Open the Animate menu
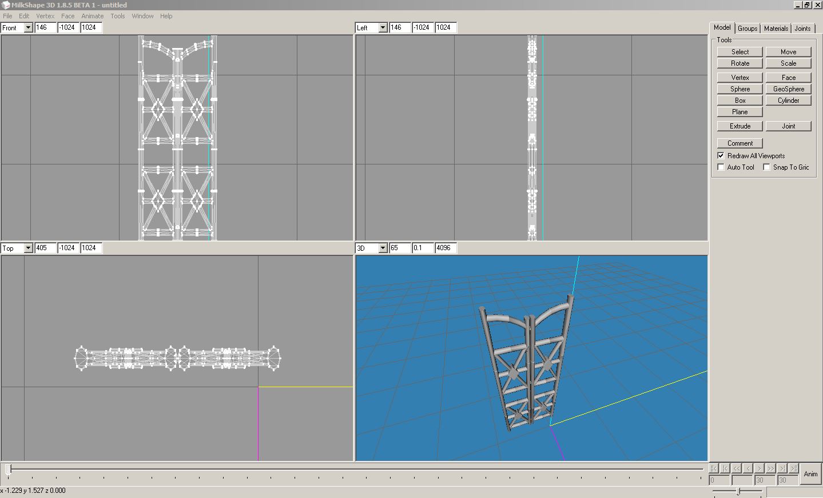Screen dimensions: 823x498 pyautogui.click(x=92, y=16)
